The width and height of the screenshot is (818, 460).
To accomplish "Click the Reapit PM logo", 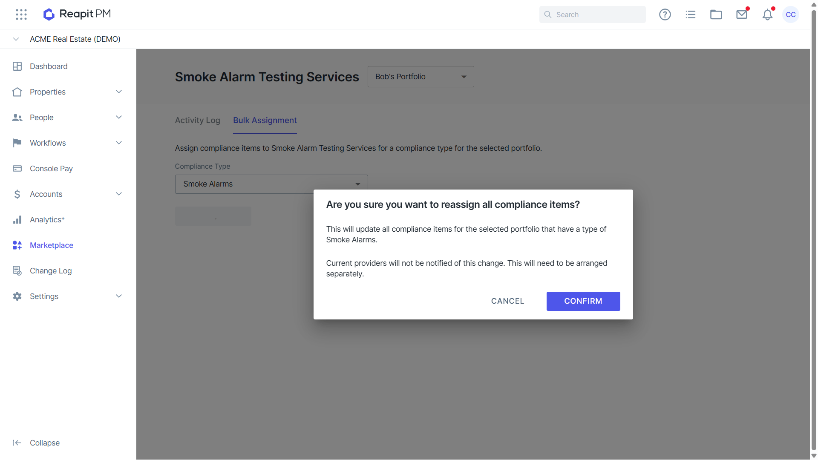I will [77, 14].
